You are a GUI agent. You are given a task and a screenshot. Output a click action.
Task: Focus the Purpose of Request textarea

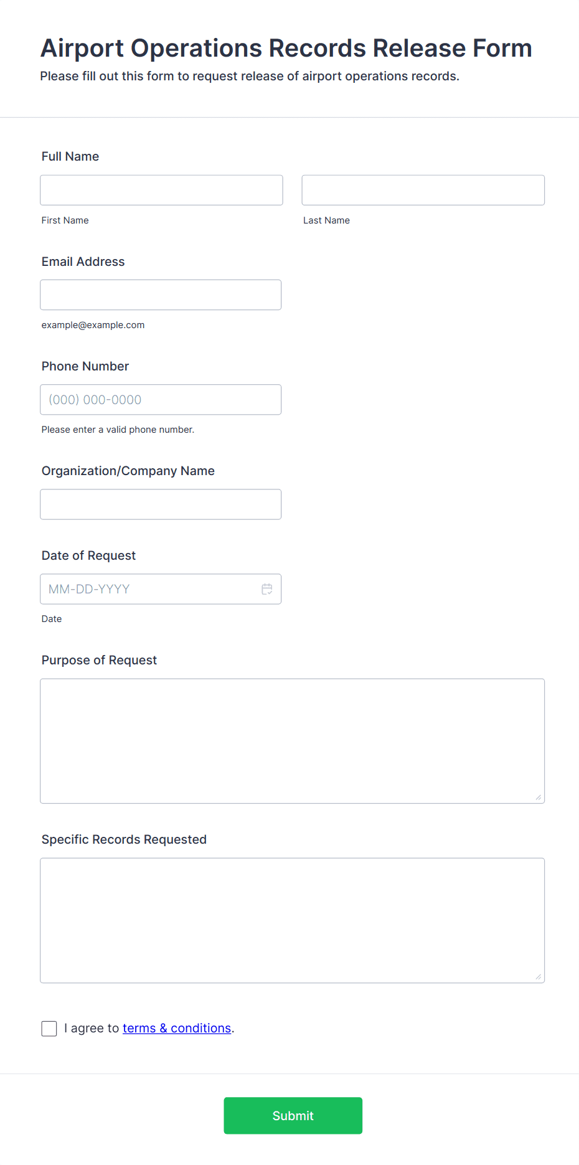293,741
